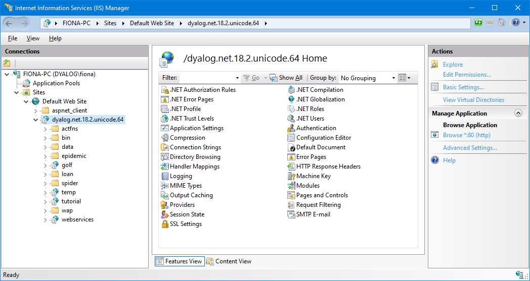Open .NET Error Pages feature
Screen dimensions: 530x281
(188, 99)
